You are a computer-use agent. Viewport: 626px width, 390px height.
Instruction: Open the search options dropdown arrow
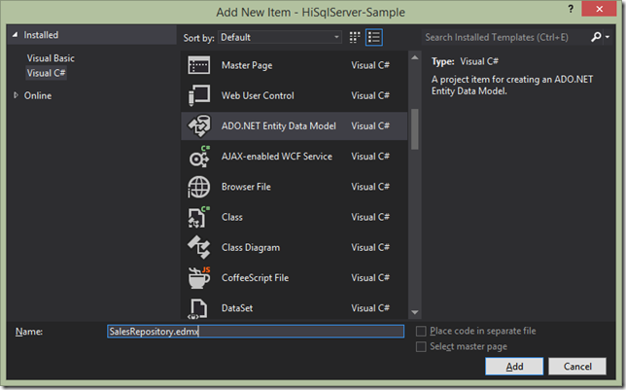tap(608, 37)
